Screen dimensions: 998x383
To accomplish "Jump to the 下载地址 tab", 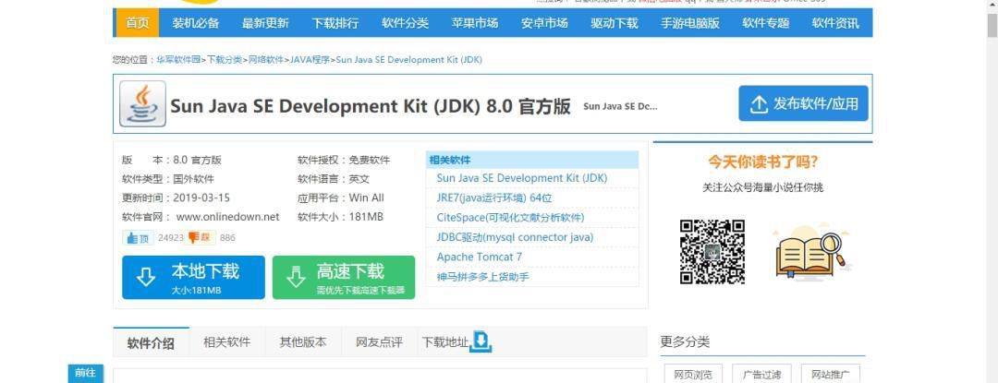I will [x=444, y=341].
